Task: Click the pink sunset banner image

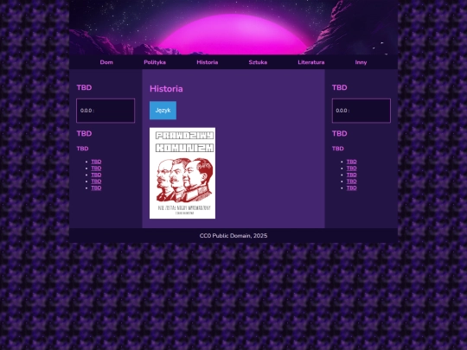Action: pyautogui.click(x=233, y=28)
